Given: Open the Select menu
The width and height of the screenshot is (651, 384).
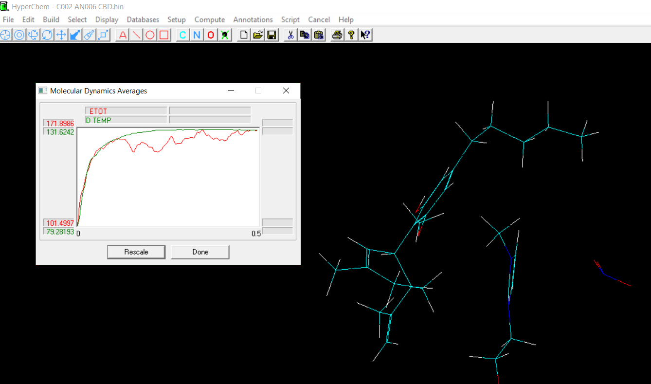Looking at the screenshot, I should point(77,19).
